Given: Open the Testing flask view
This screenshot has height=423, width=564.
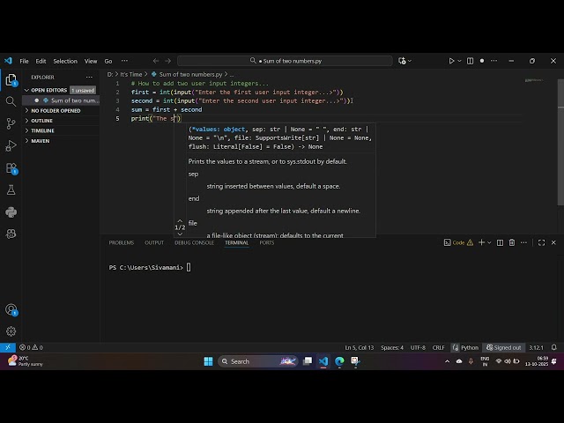Looking at the screenshot, I should click(11, 190).
